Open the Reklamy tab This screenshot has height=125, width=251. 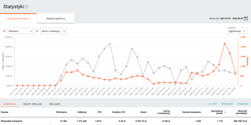(55, 104)
